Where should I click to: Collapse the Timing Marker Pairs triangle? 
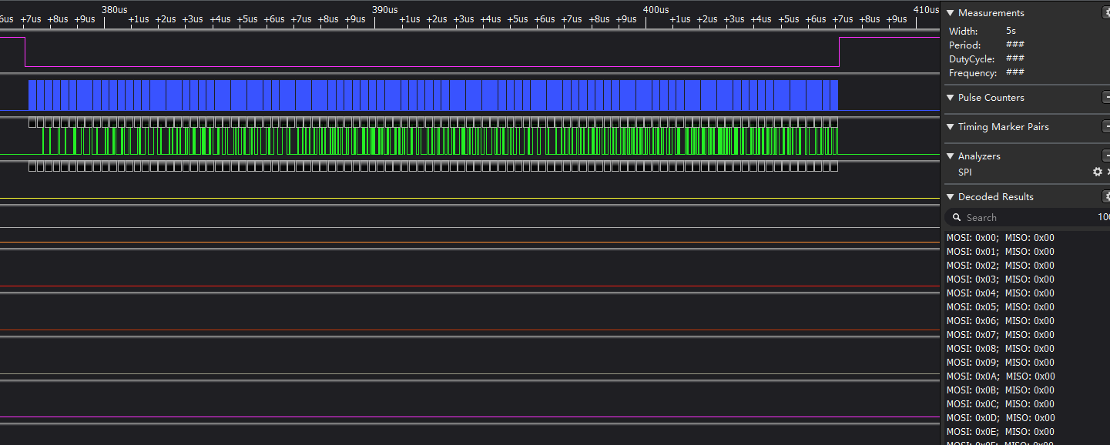coord(951,127)
